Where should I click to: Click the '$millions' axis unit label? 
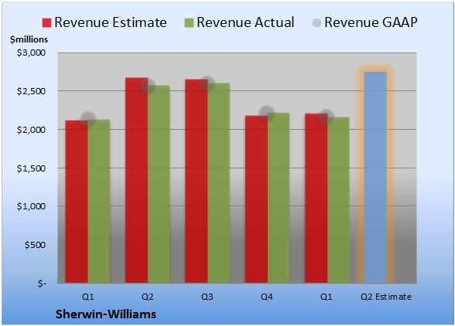[29, 39]
